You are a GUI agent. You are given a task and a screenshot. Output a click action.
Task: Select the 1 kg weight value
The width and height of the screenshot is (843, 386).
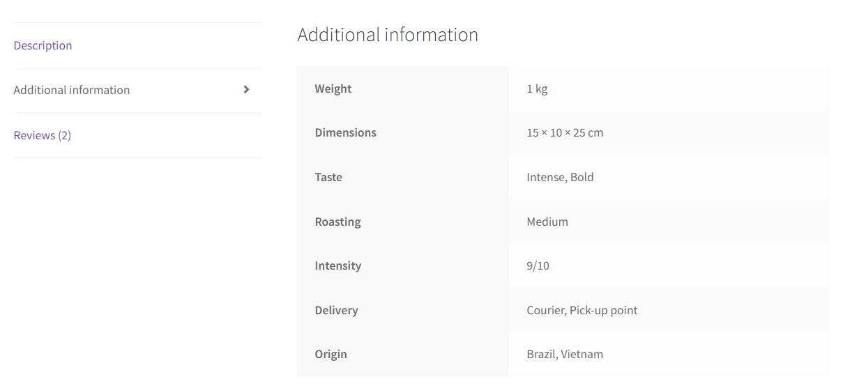tap(537, 88)
